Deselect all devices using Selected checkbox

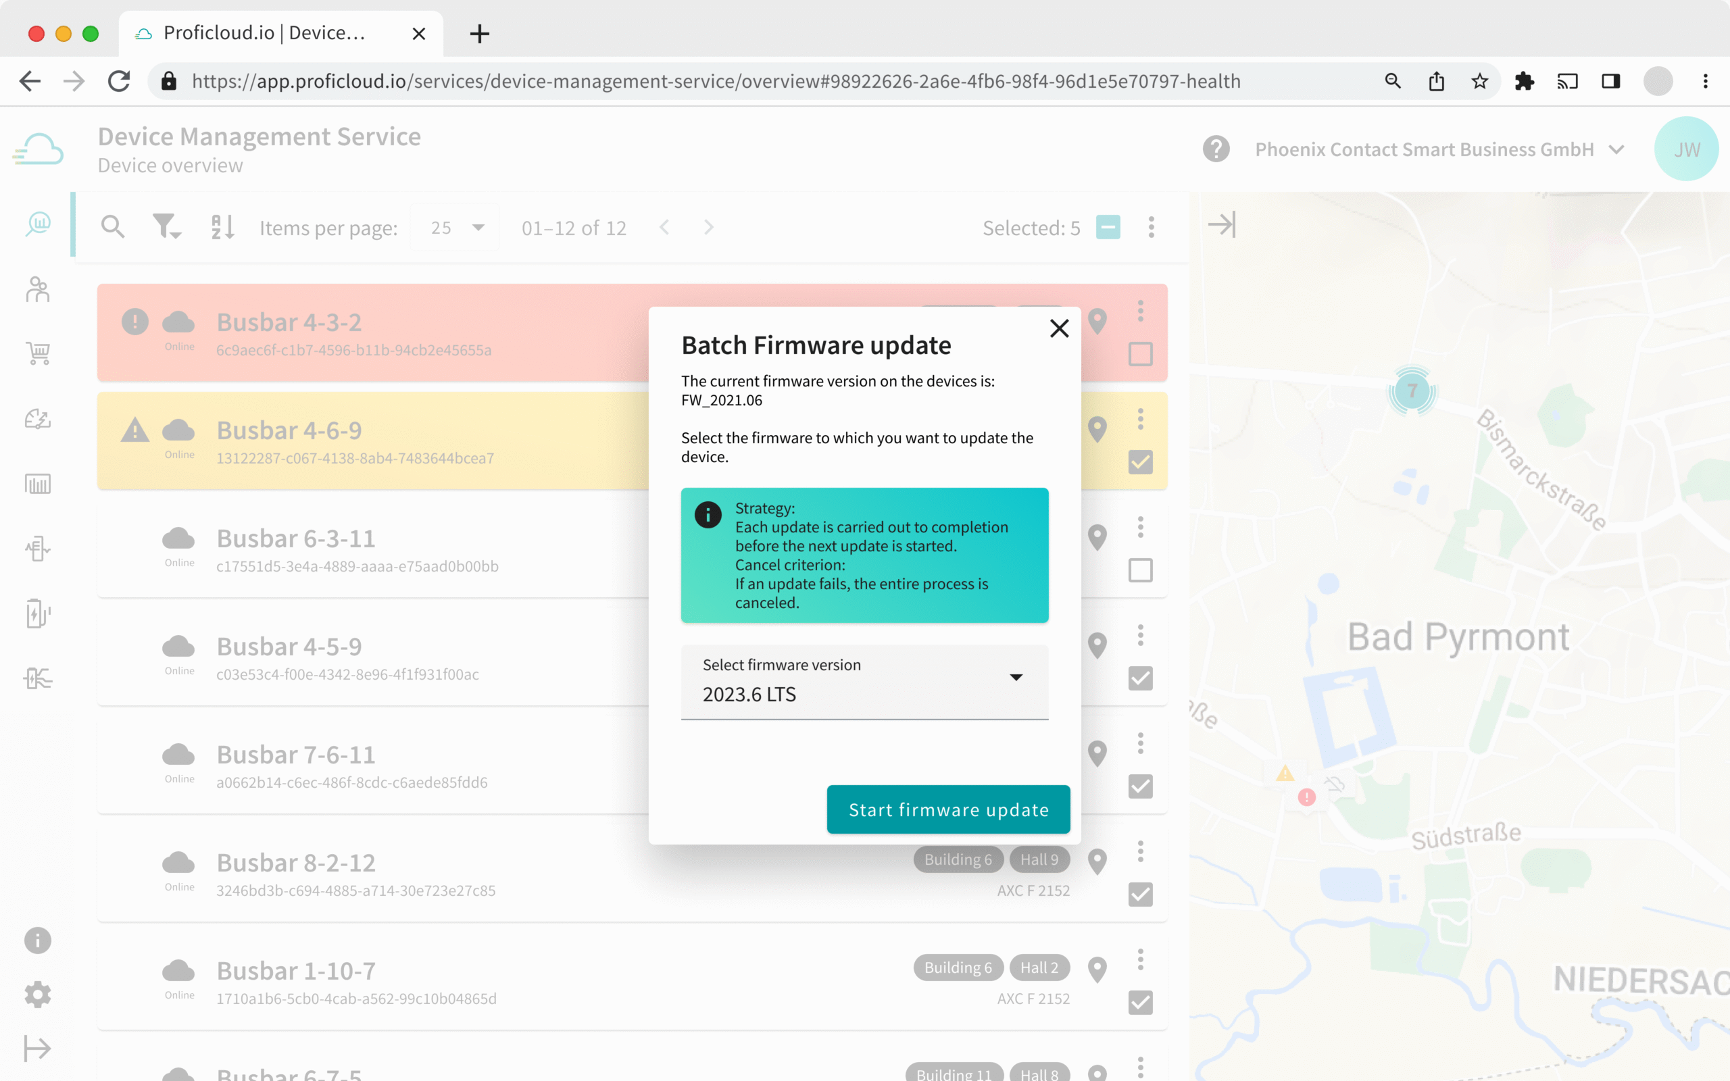[1108, 228]
